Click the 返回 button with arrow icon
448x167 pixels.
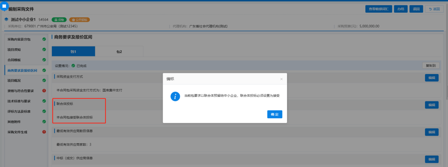point(434,9)
